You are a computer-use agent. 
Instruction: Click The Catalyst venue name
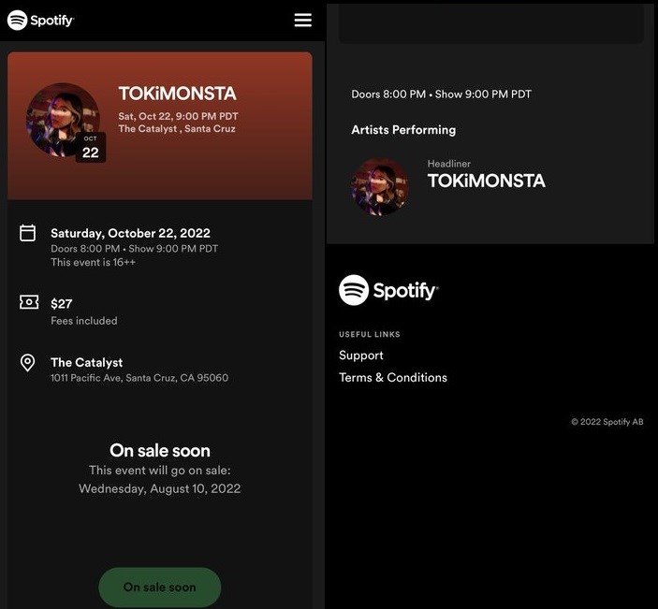pyautogui.click(x=86, y=362)
